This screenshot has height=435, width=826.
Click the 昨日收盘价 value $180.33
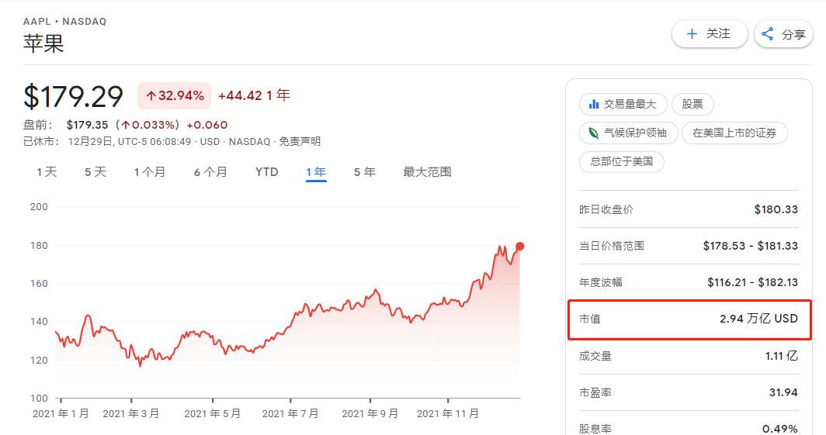[776, 209]
